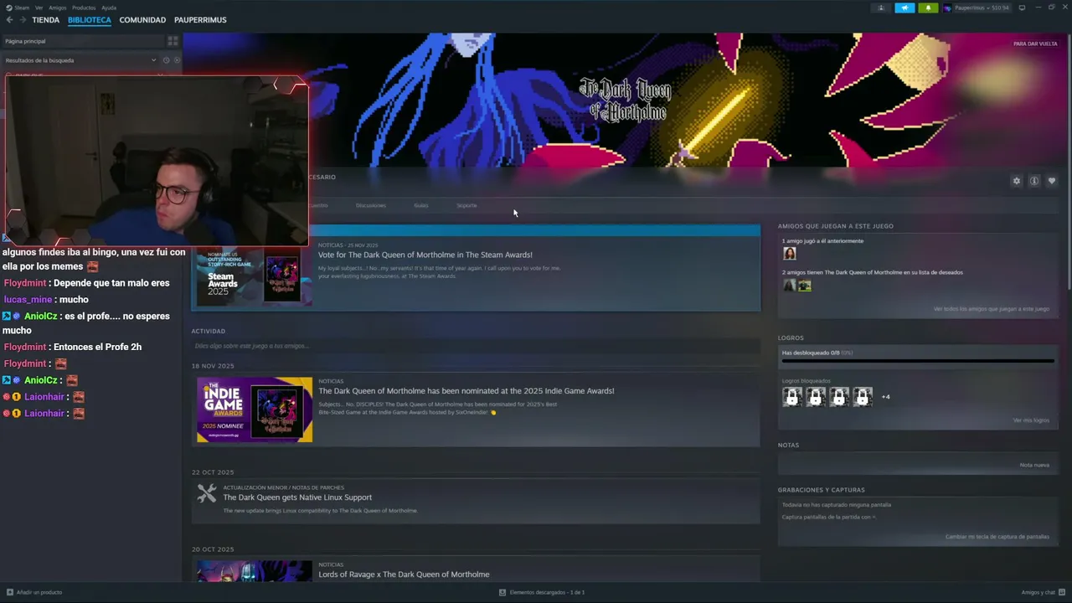Click the AMIGOS QUE JUEGAN A ESTE JUEGO header
Screen dimensions: 1072x603
(x=835, y=226)
